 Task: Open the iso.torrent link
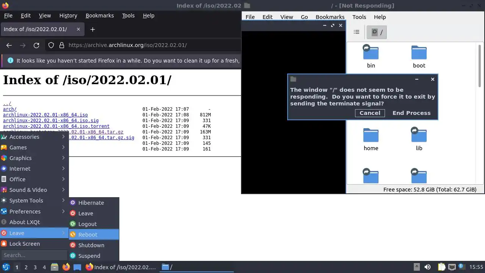(x=56, y=126)
